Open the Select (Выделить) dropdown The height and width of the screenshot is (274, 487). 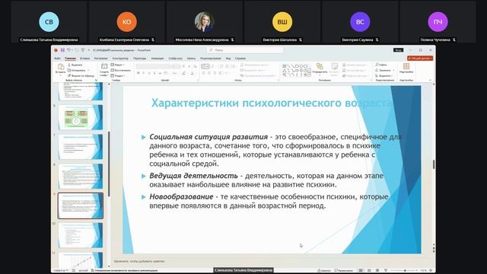click(x=385, y=76)
